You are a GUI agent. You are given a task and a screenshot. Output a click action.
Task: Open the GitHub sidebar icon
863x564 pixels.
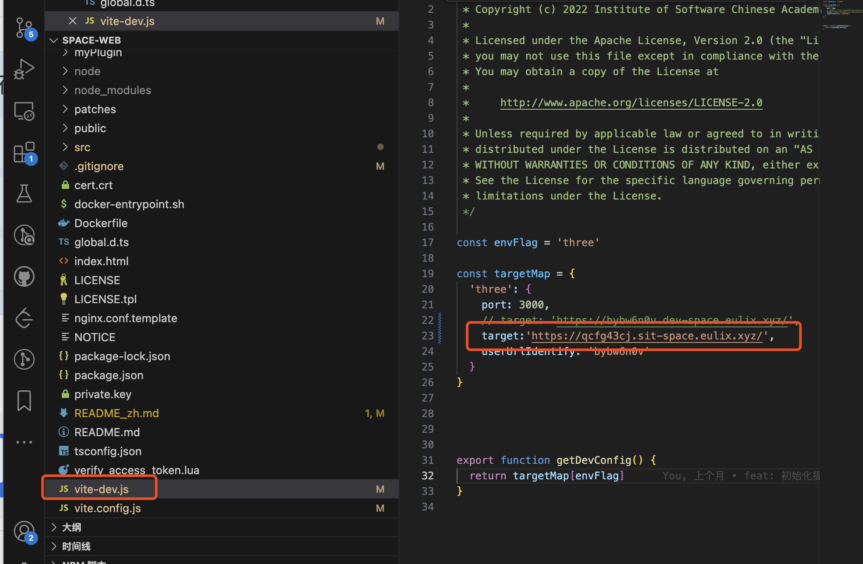(24, 276)
